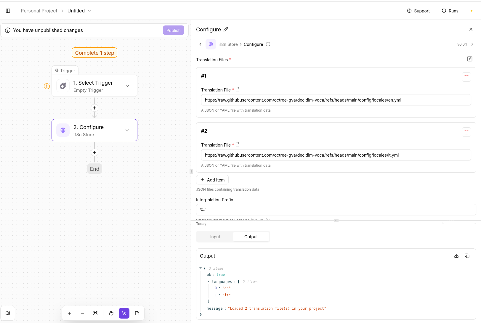Click the i18n Store globe icon on canvas
The width and height of the screenshot is (481, 323).
(63, 130)
